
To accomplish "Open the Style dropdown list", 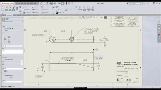I will 13,30.
